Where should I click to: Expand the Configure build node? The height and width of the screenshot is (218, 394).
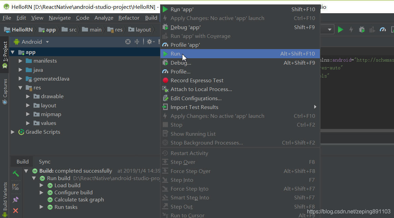41,193
